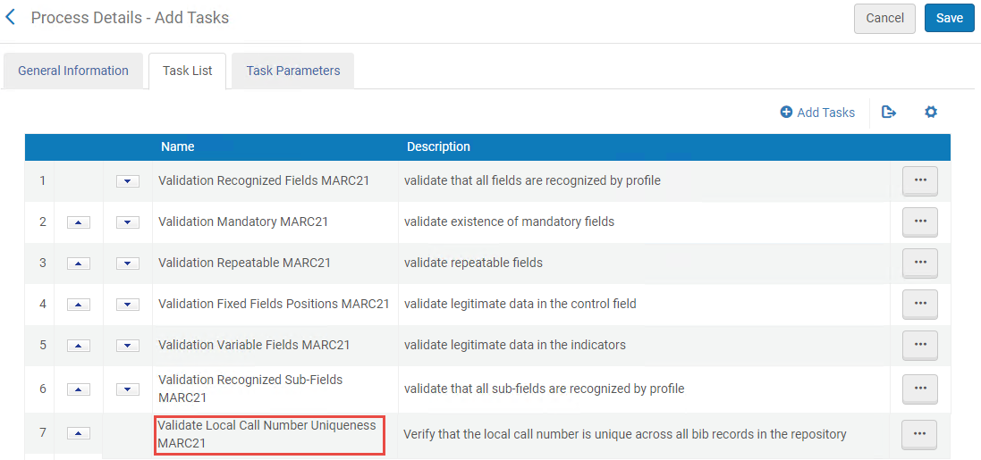The height and width of the screenshot is (460, 981).
Task: Move Validation Variable Fields MARC21 up
Action: click(78, 346)
